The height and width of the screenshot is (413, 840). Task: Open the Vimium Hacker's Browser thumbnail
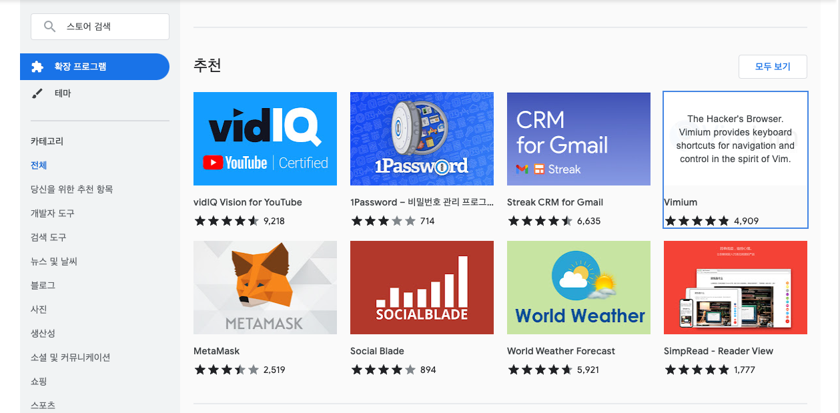pyautogui.click(x=735, y=139)
